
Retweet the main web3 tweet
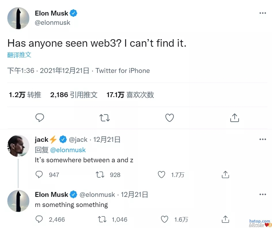(105, 118)
